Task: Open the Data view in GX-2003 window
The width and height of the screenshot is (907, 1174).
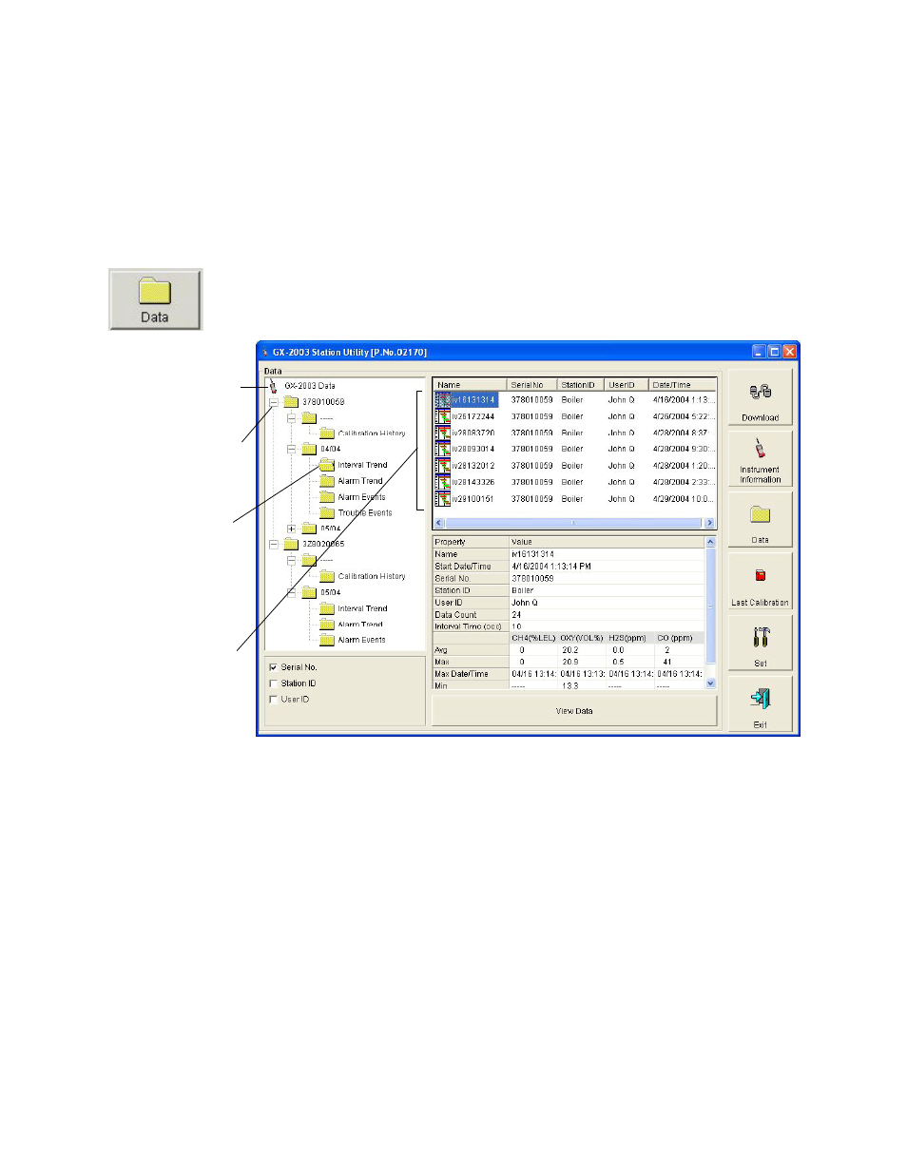Action: pyautogui.click(x=760, y=520)
